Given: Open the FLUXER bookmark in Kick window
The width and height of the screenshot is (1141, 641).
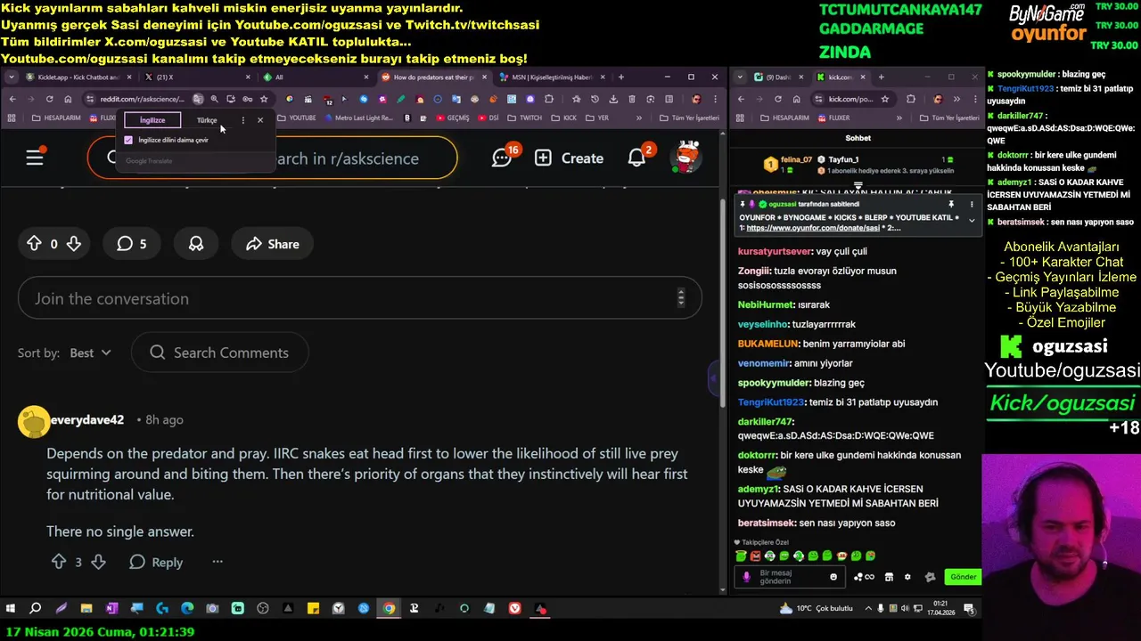Looking at the screenshot, I should pyautogui.click(x=833, y=118).
